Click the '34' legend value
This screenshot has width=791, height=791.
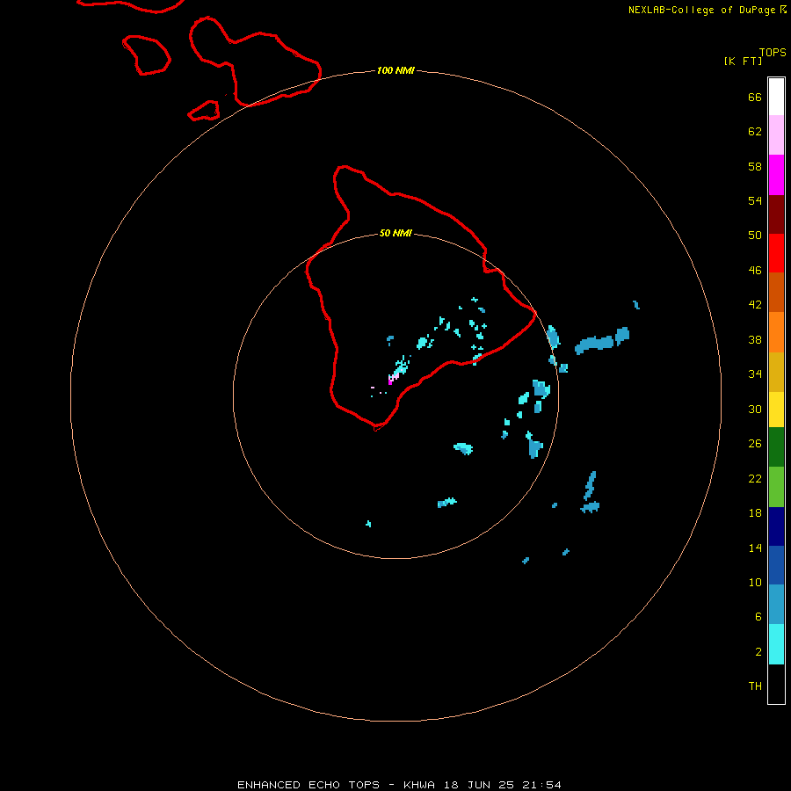click(x=755, y=374)
